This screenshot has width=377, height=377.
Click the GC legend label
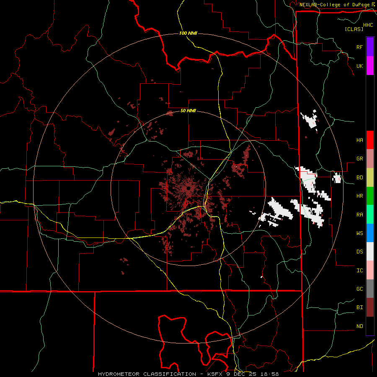pyautogui.click(x=359, y=289)
